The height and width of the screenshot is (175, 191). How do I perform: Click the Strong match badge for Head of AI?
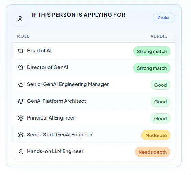(152, 51)
